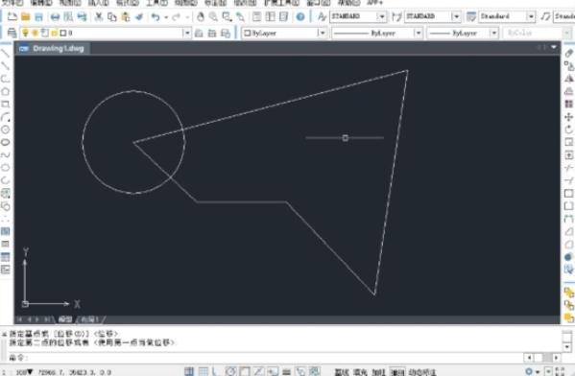
Task: Open the STANDARD dimension style dropdown
Action: point(456,16)
